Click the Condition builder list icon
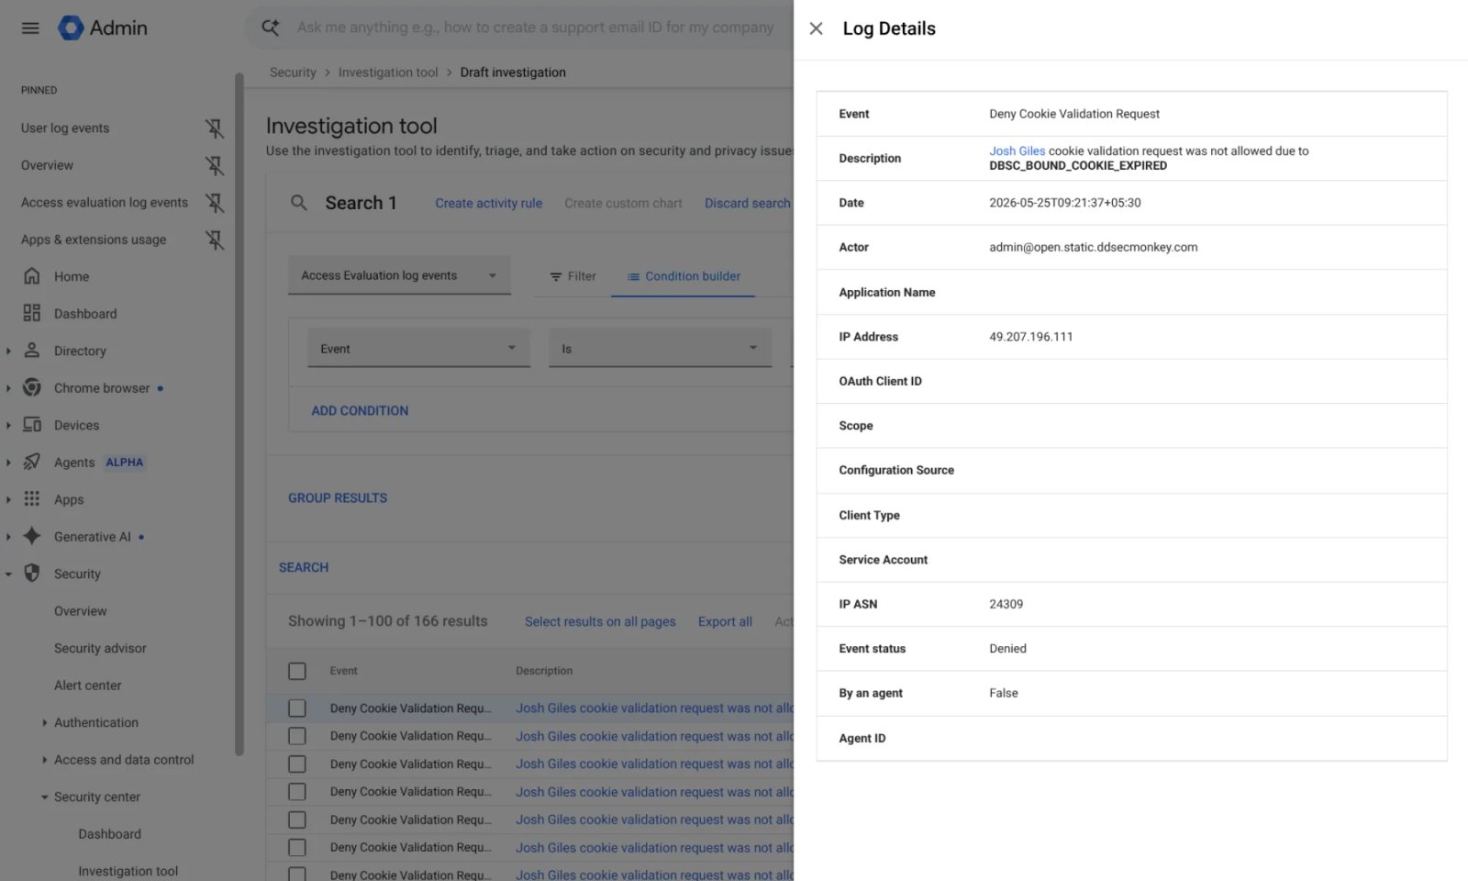Screen dimensions: 1468x881 click(x=633, y=276)
